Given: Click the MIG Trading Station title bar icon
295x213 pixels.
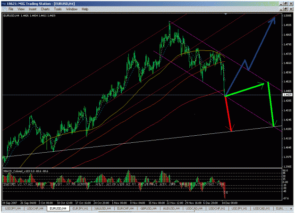Looking at the screenshot, I should [x=4, y=4].
